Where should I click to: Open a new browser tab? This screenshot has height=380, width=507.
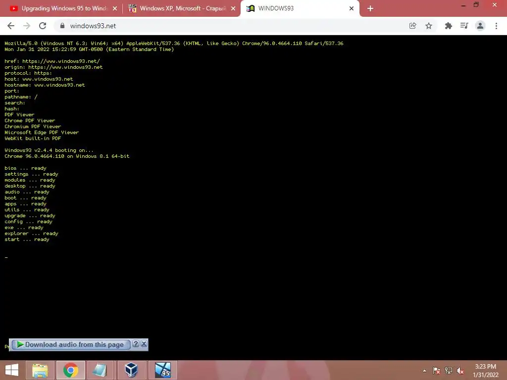pos(370,8)
